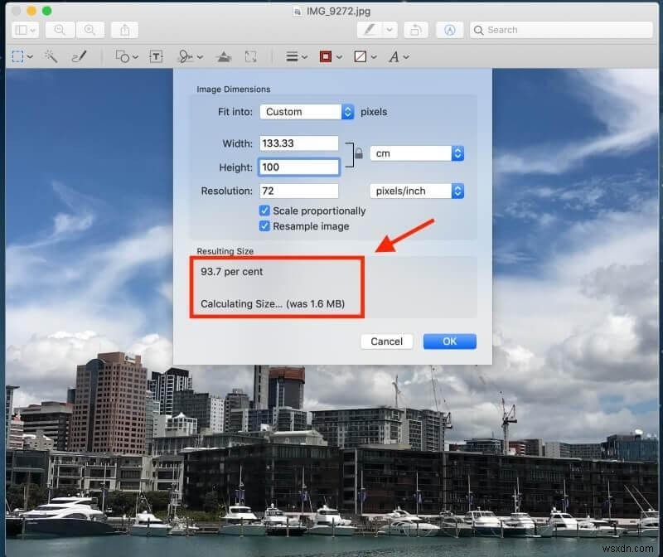Click the Adjust Size icon
This screenshot has width=663, height=557.
(252, 56)
